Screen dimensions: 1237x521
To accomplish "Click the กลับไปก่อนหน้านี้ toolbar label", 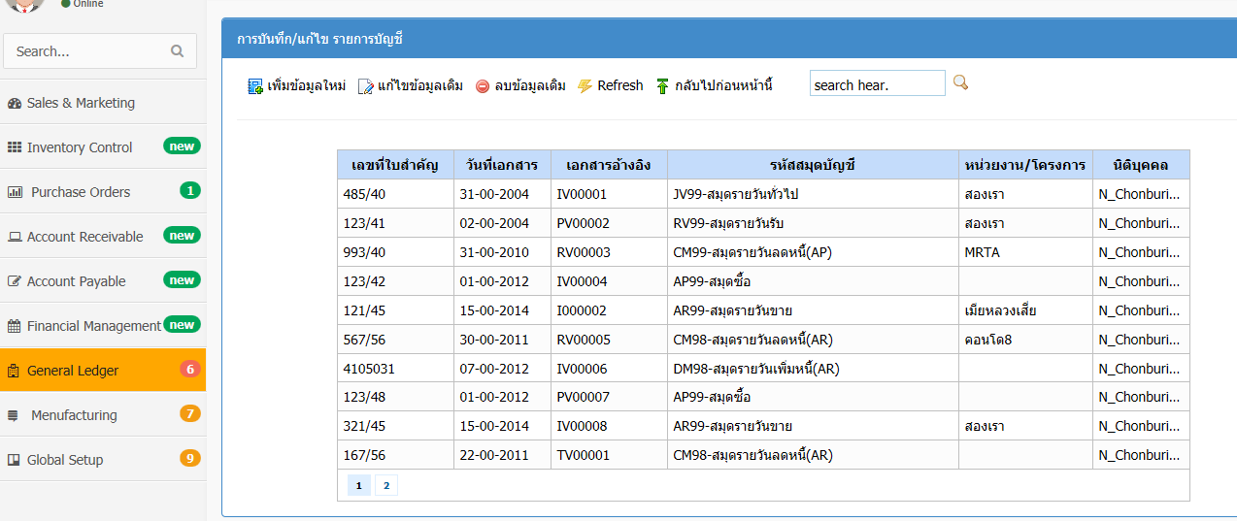I will 724,85.
